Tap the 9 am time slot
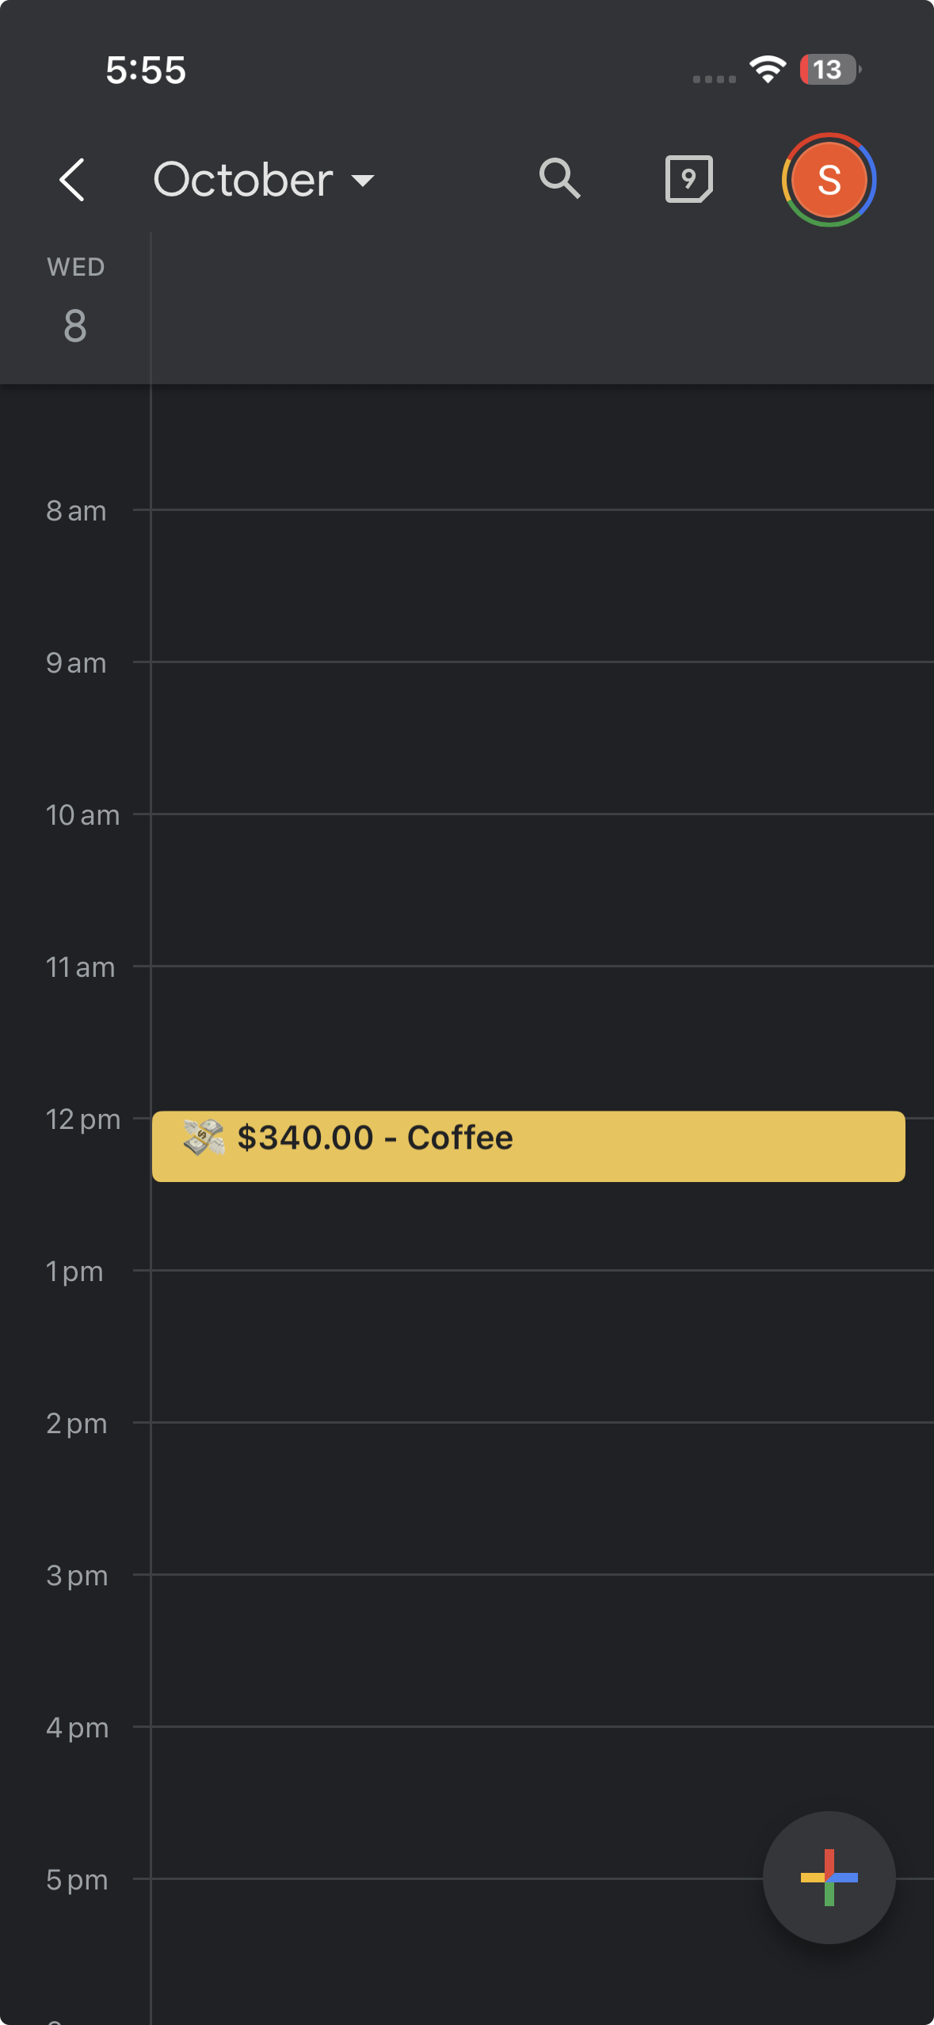This screenshot has height=2025, width=934. coord(542,738)
